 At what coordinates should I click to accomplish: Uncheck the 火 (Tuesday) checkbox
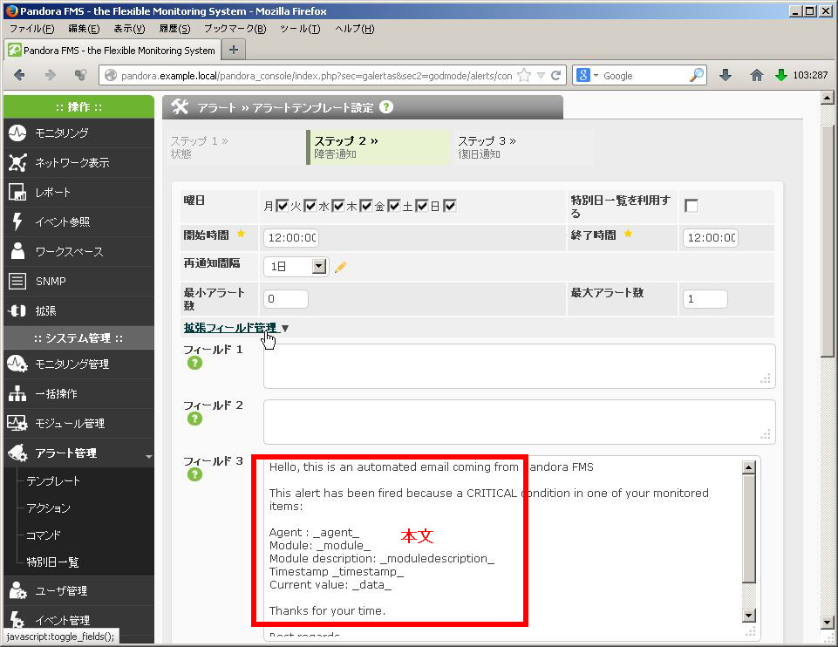pos(310,206)
